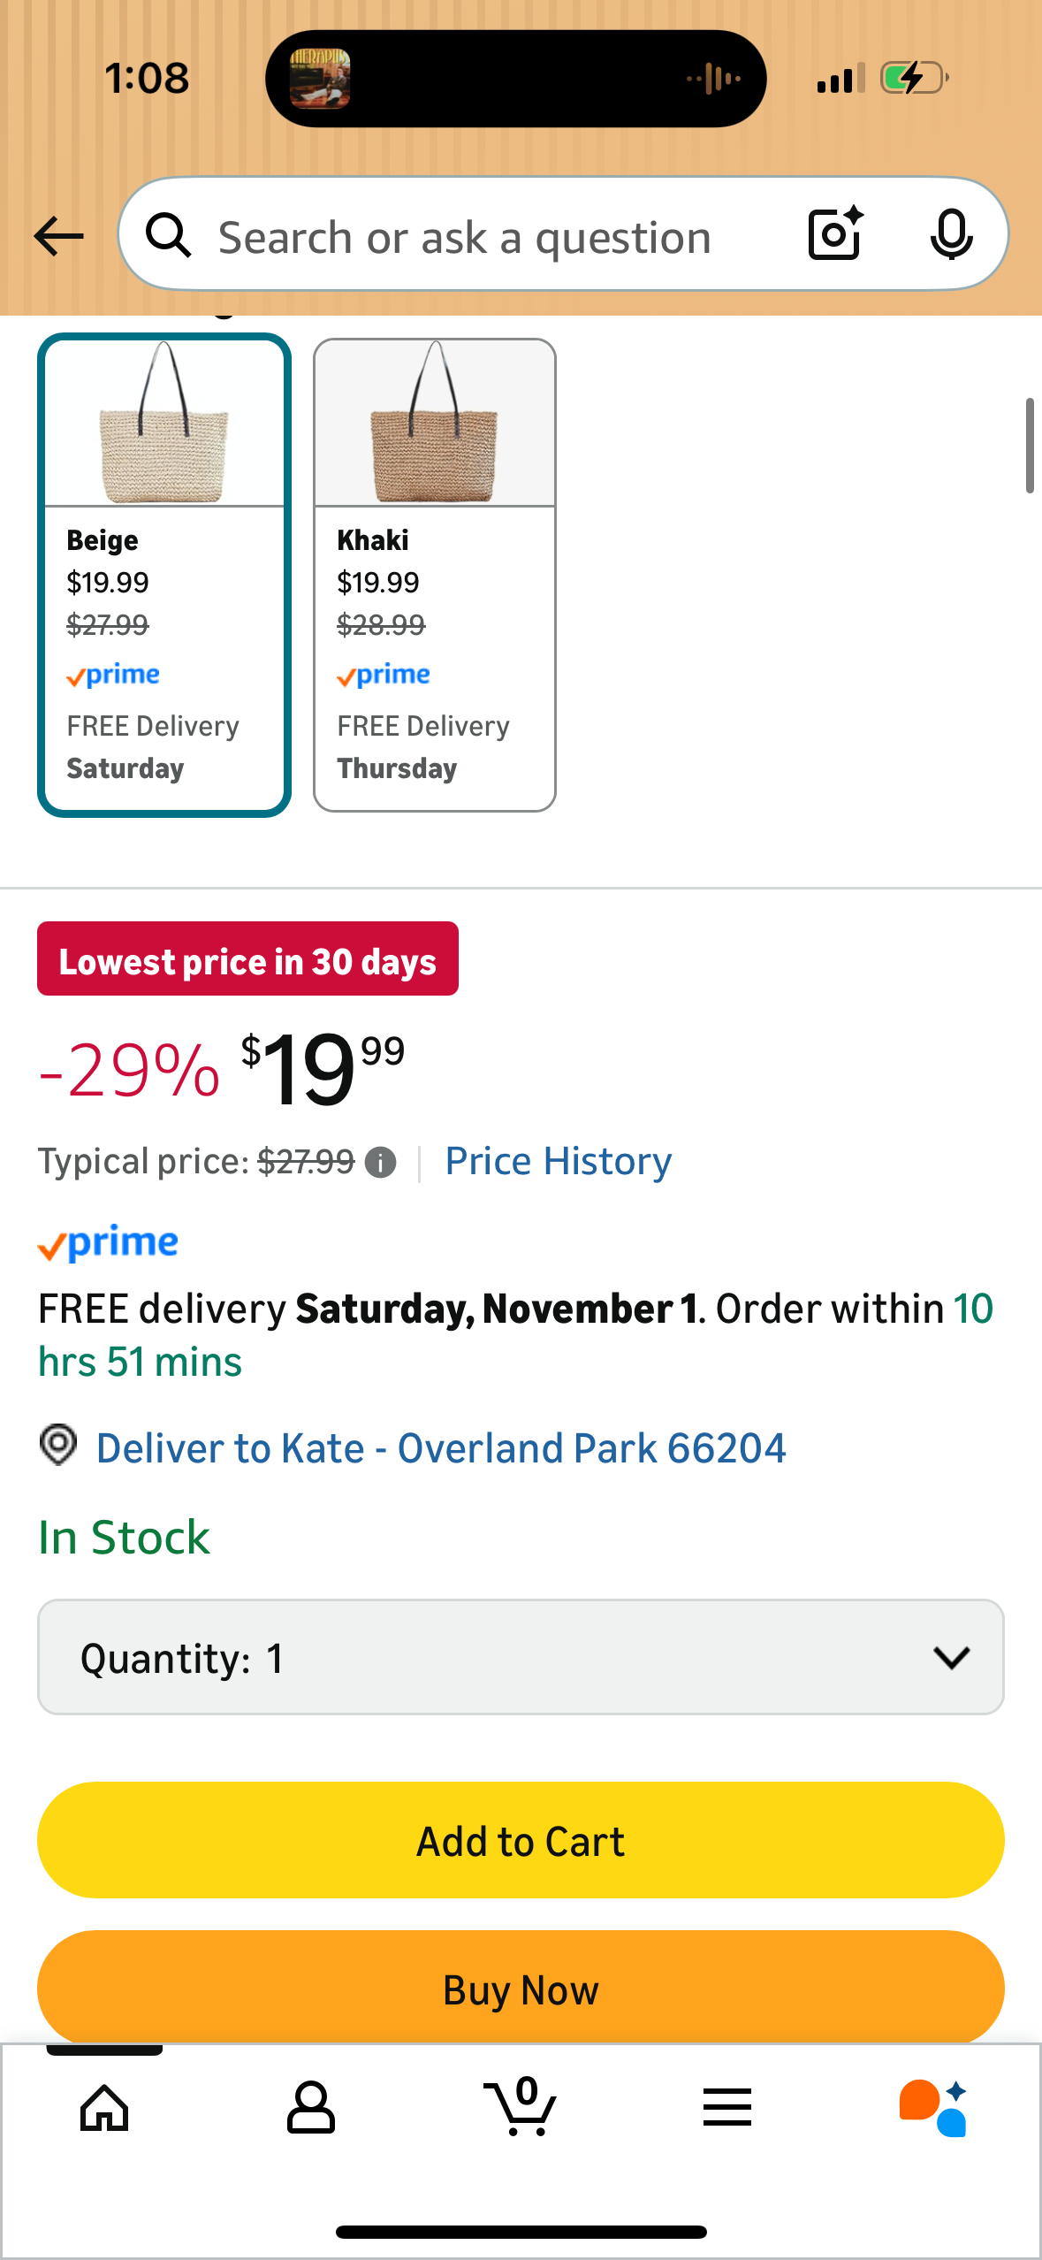The width and height of the screenshot is (1042, 2260).
Task: Open camera lens search icon
Action: tap(835, 234)
